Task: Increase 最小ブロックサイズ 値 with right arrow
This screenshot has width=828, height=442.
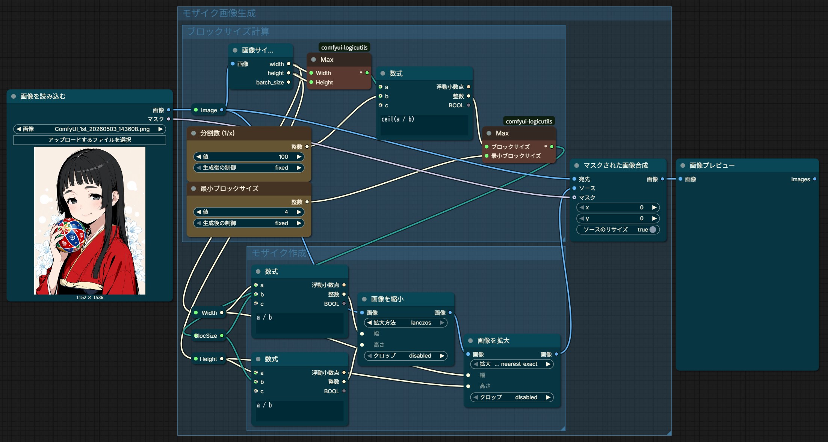Action: (x=299, y=212)
